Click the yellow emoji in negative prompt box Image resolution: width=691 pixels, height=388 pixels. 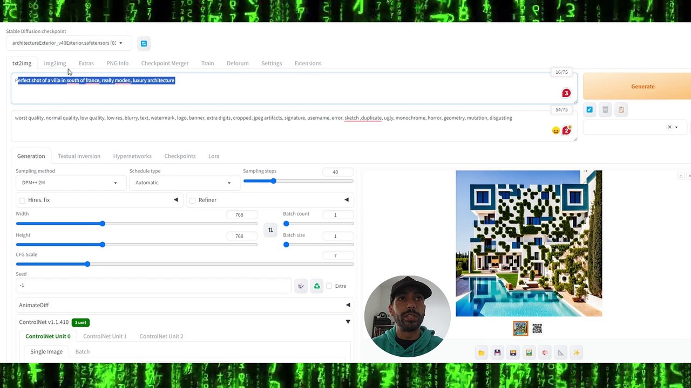tap(555, 130)
